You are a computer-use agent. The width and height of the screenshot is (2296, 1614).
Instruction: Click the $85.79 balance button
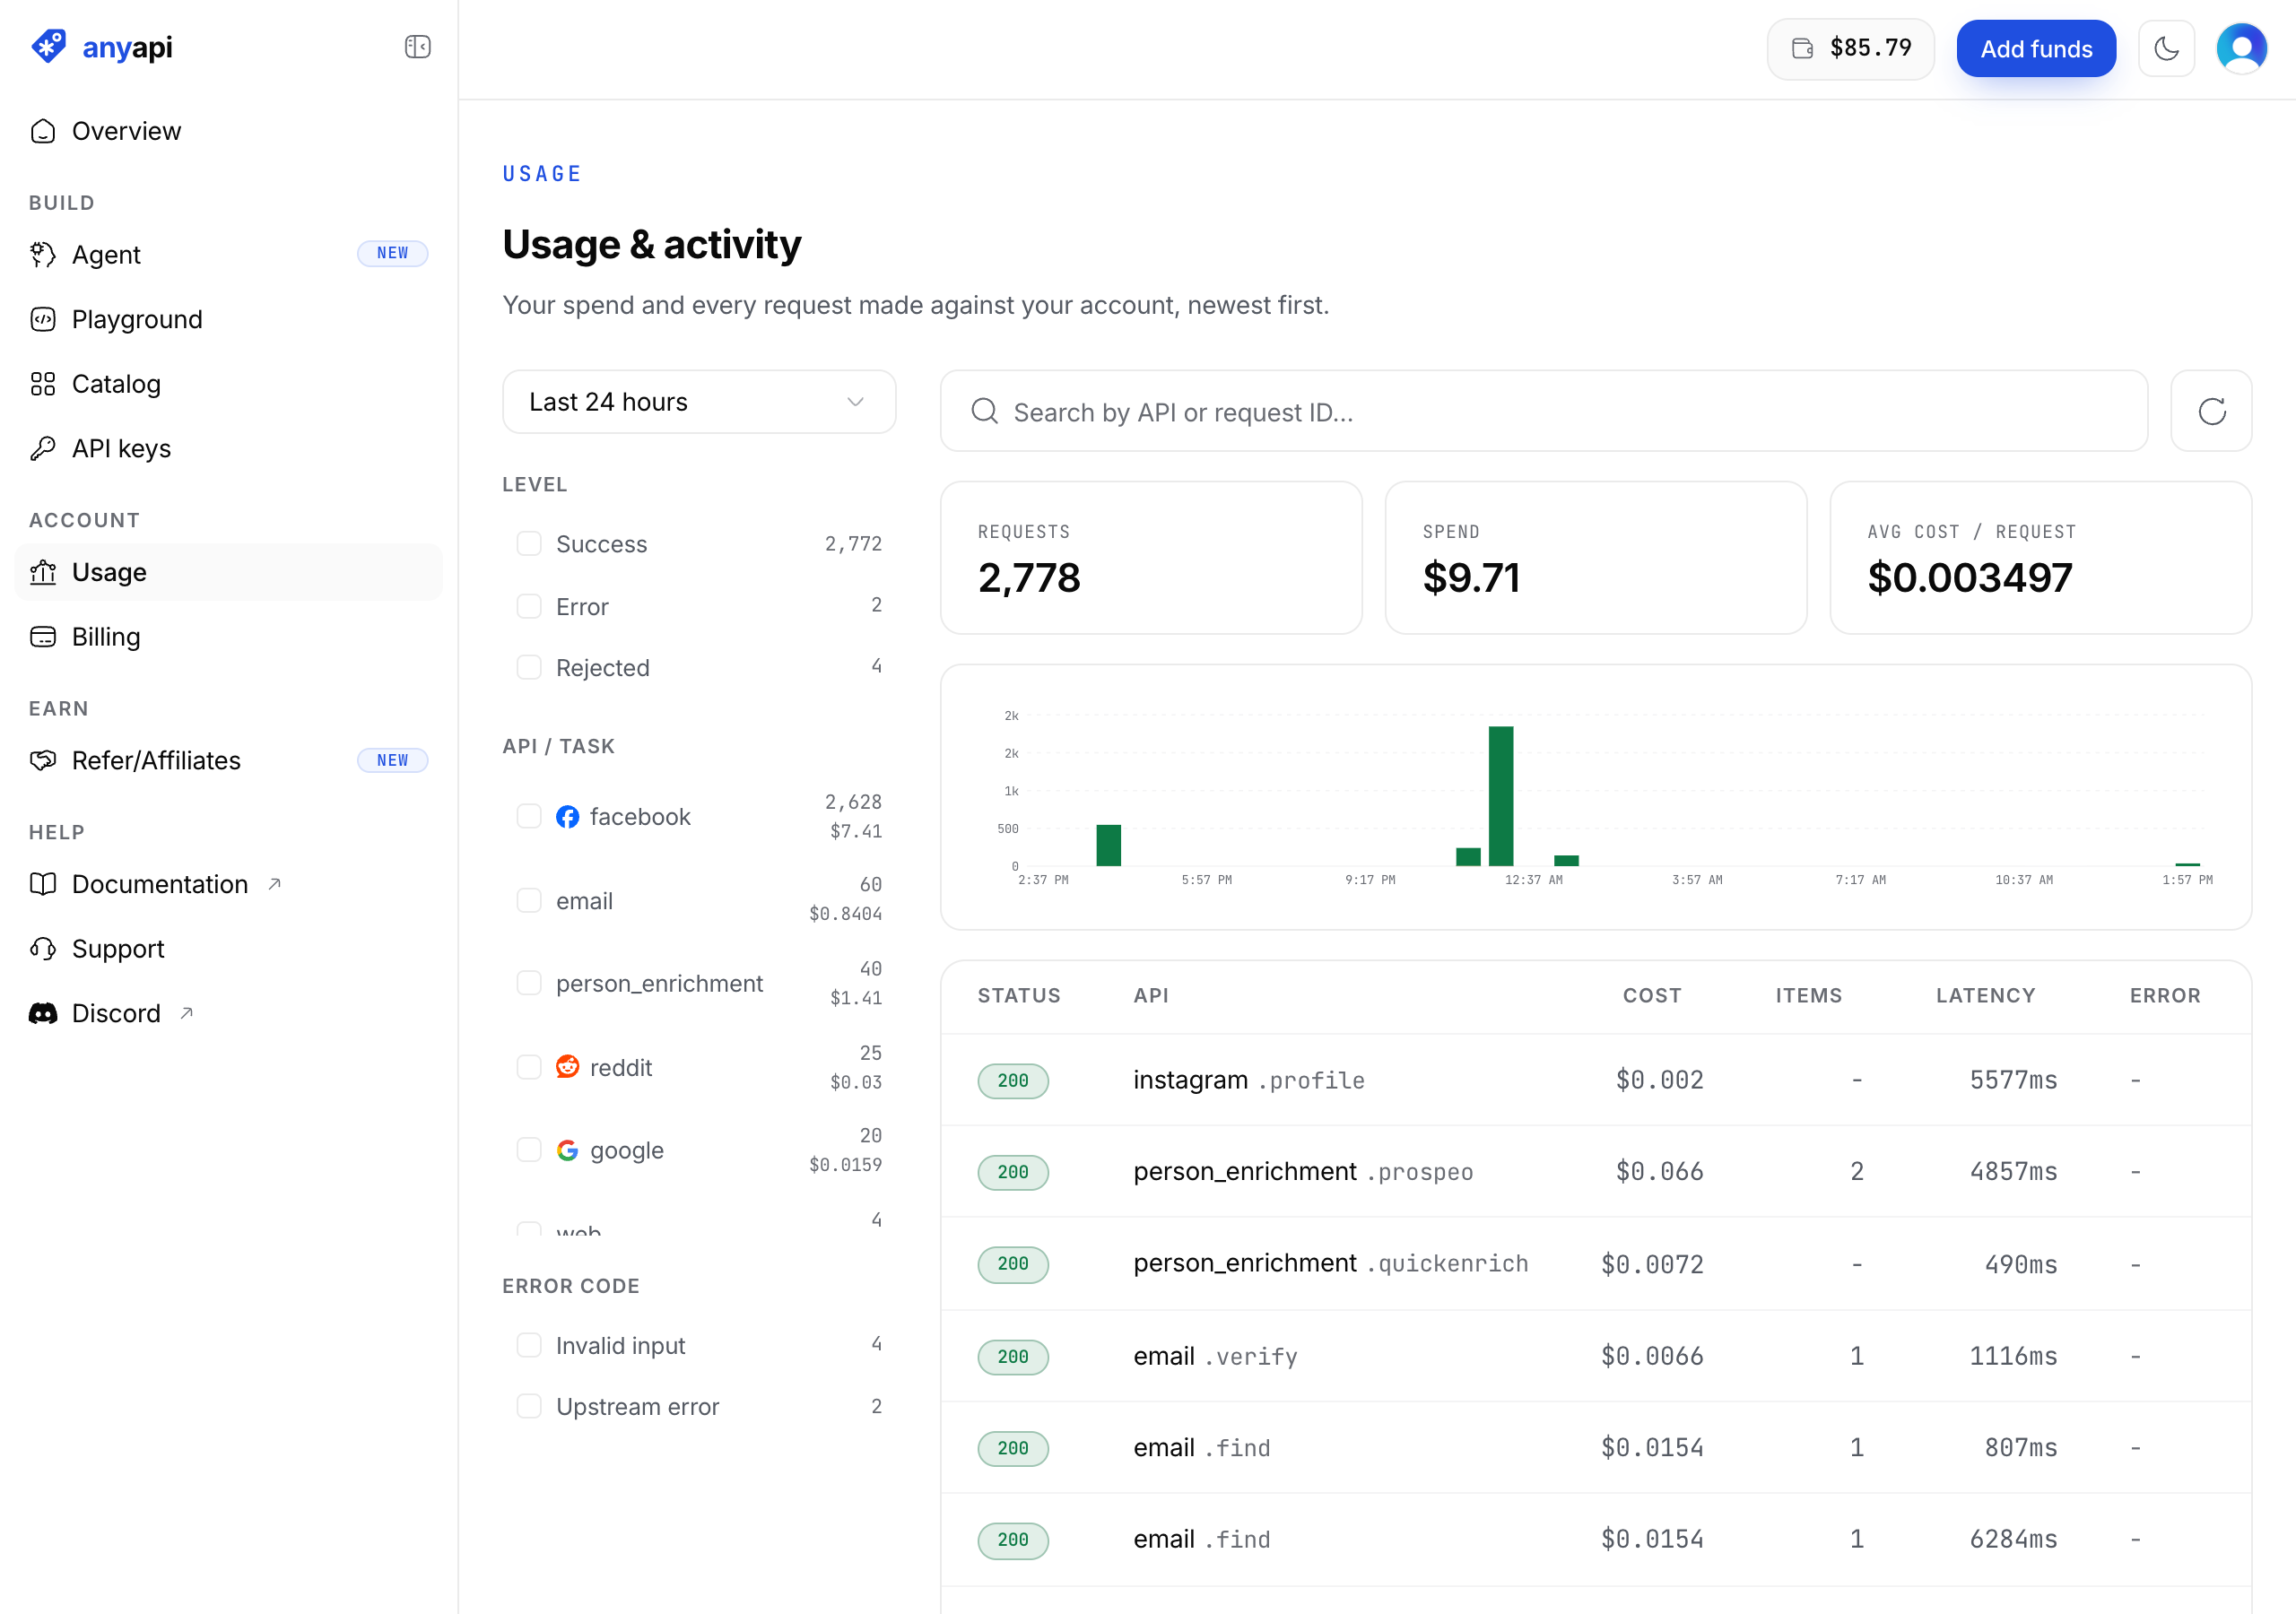(x=1851, y=48)
